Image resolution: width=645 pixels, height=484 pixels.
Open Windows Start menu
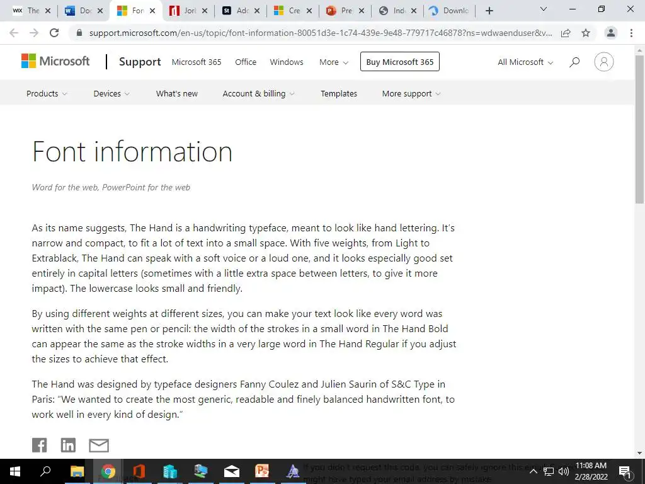pos(15,471)
